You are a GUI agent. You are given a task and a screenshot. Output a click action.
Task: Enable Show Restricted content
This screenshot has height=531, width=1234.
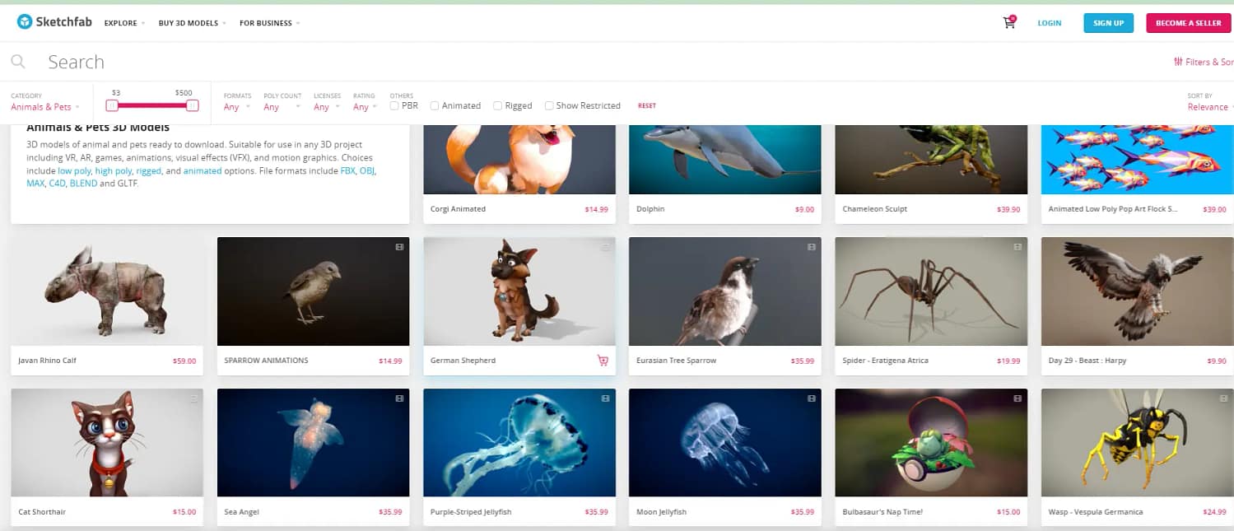tap(548, 105)
